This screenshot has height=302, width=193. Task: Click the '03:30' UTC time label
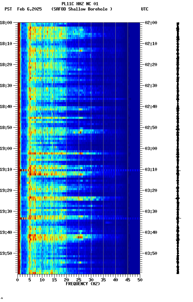coord(151,211)
